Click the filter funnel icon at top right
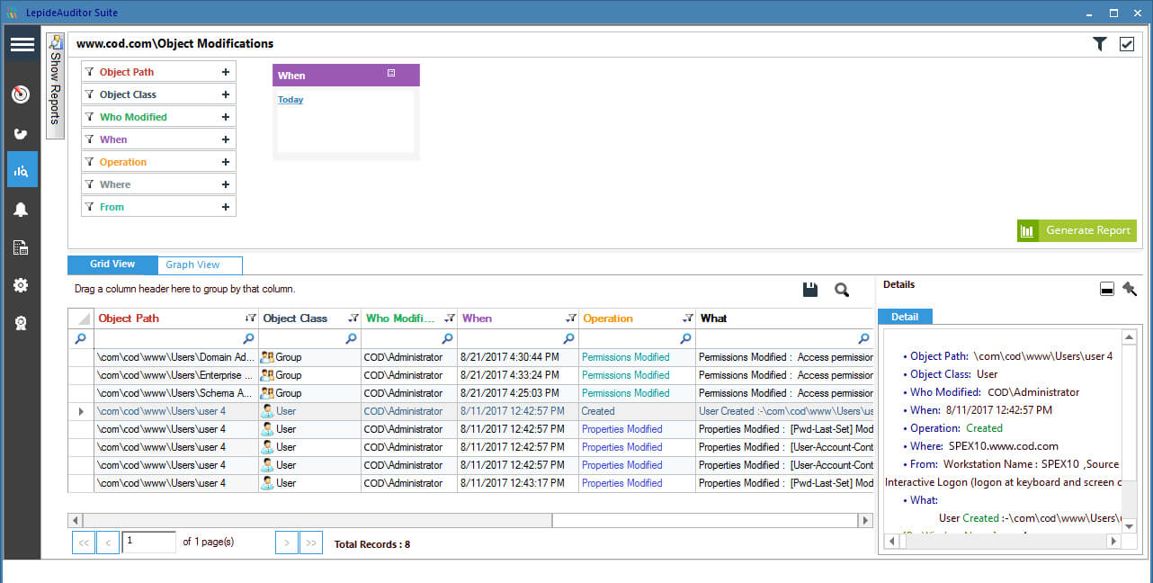Image resolution: width=1153 pixels, height=583 pixels. pos(1098,42)
